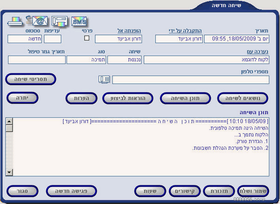
Task: Click the פגישה חדשה button
Action: [x=71, y=191]
